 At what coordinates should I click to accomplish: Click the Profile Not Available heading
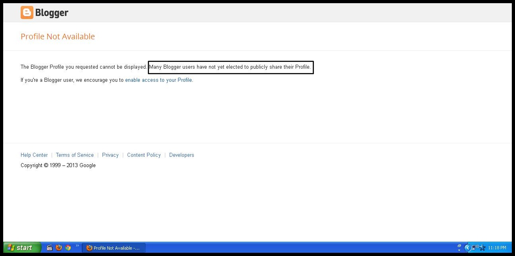58,37
